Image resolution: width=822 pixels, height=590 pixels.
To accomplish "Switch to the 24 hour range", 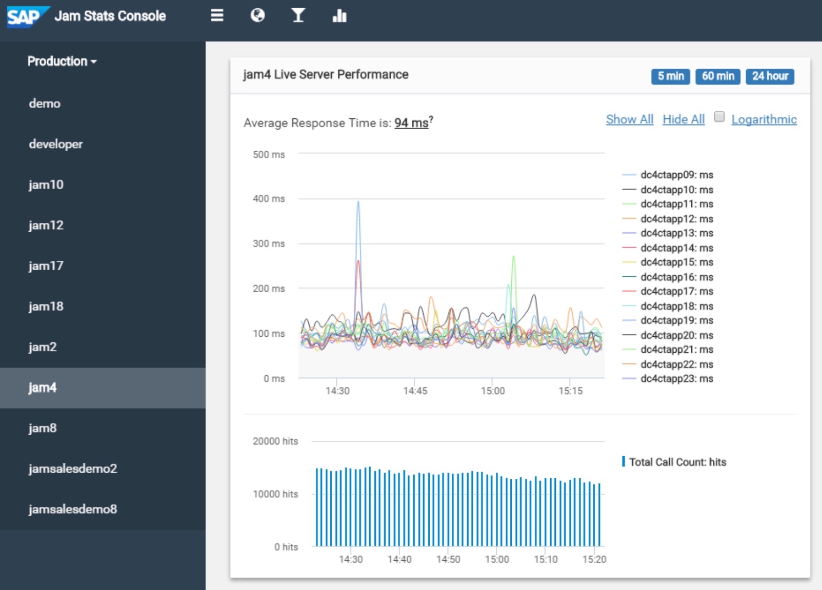I will click(x=769, y=76).
